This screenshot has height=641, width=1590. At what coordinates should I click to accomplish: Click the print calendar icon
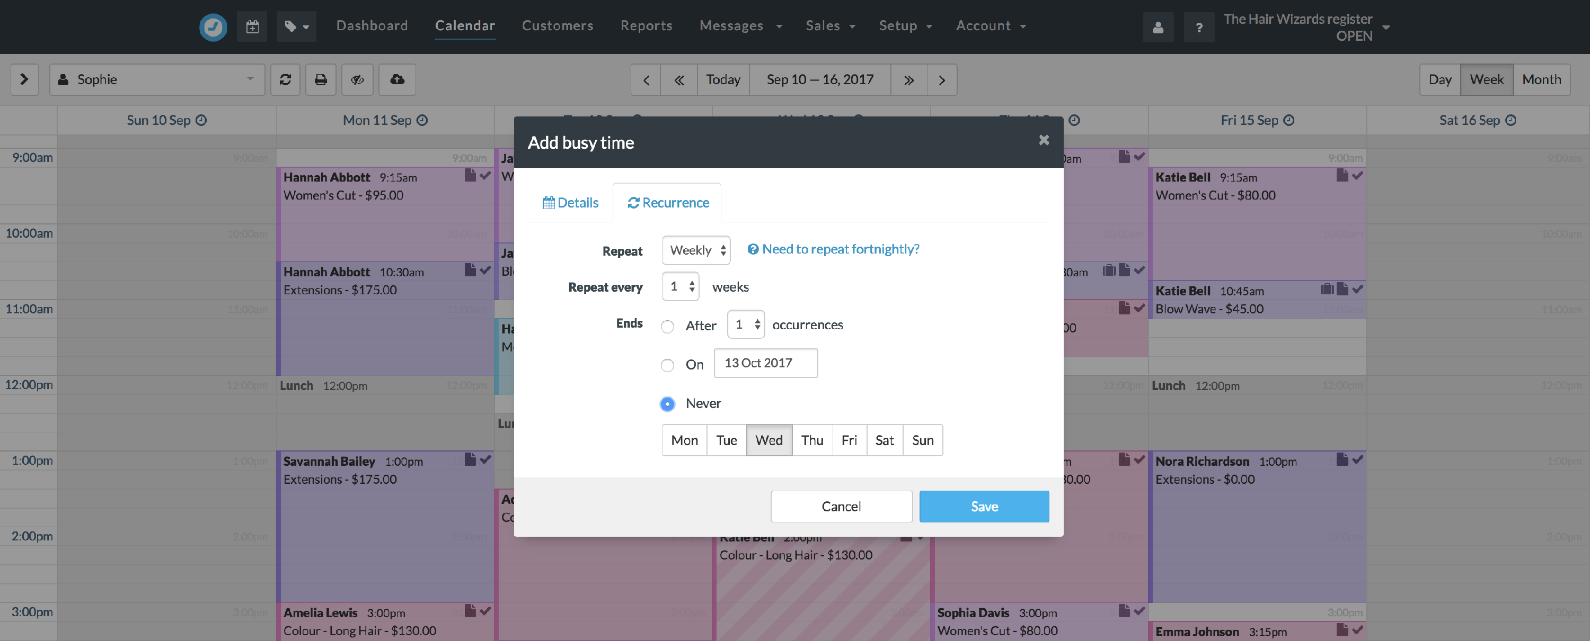tap(321, 79)
